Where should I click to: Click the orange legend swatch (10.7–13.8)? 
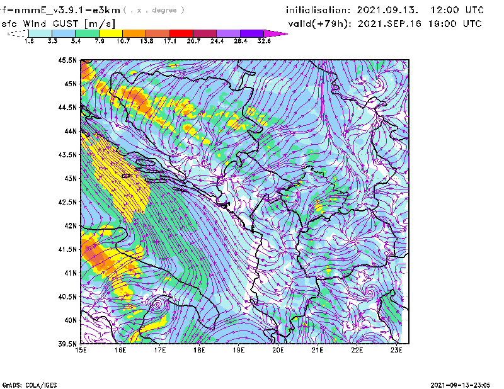pos(134,33)
